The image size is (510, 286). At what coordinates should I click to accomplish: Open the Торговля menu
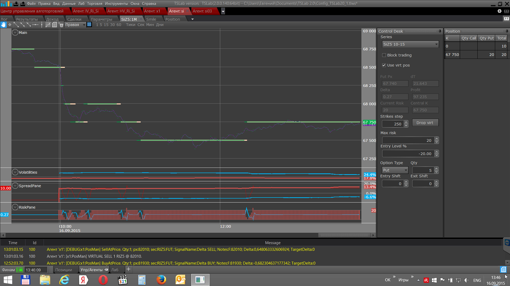(95, 3)
